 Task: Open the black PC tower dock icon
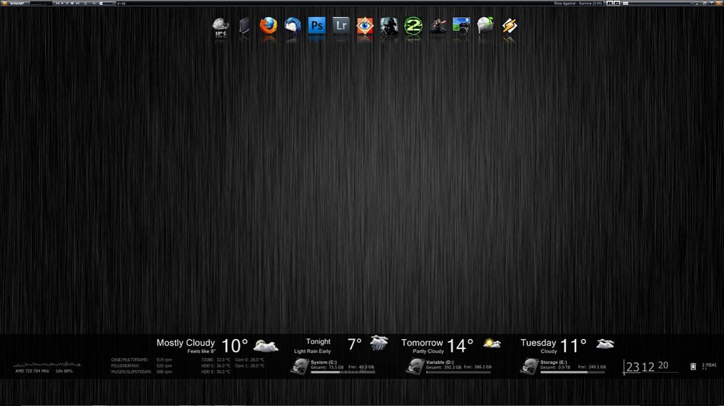tap(244, 26)
